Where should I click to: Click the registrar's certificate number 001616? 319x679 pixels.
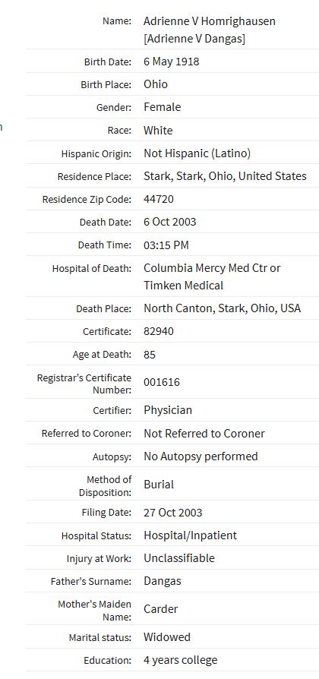(162, 382)
